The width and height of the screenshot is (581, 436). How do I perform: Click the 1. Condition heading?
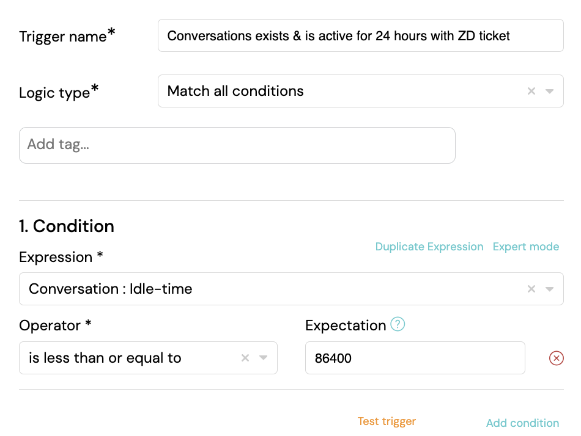click(x=67, y=226)
